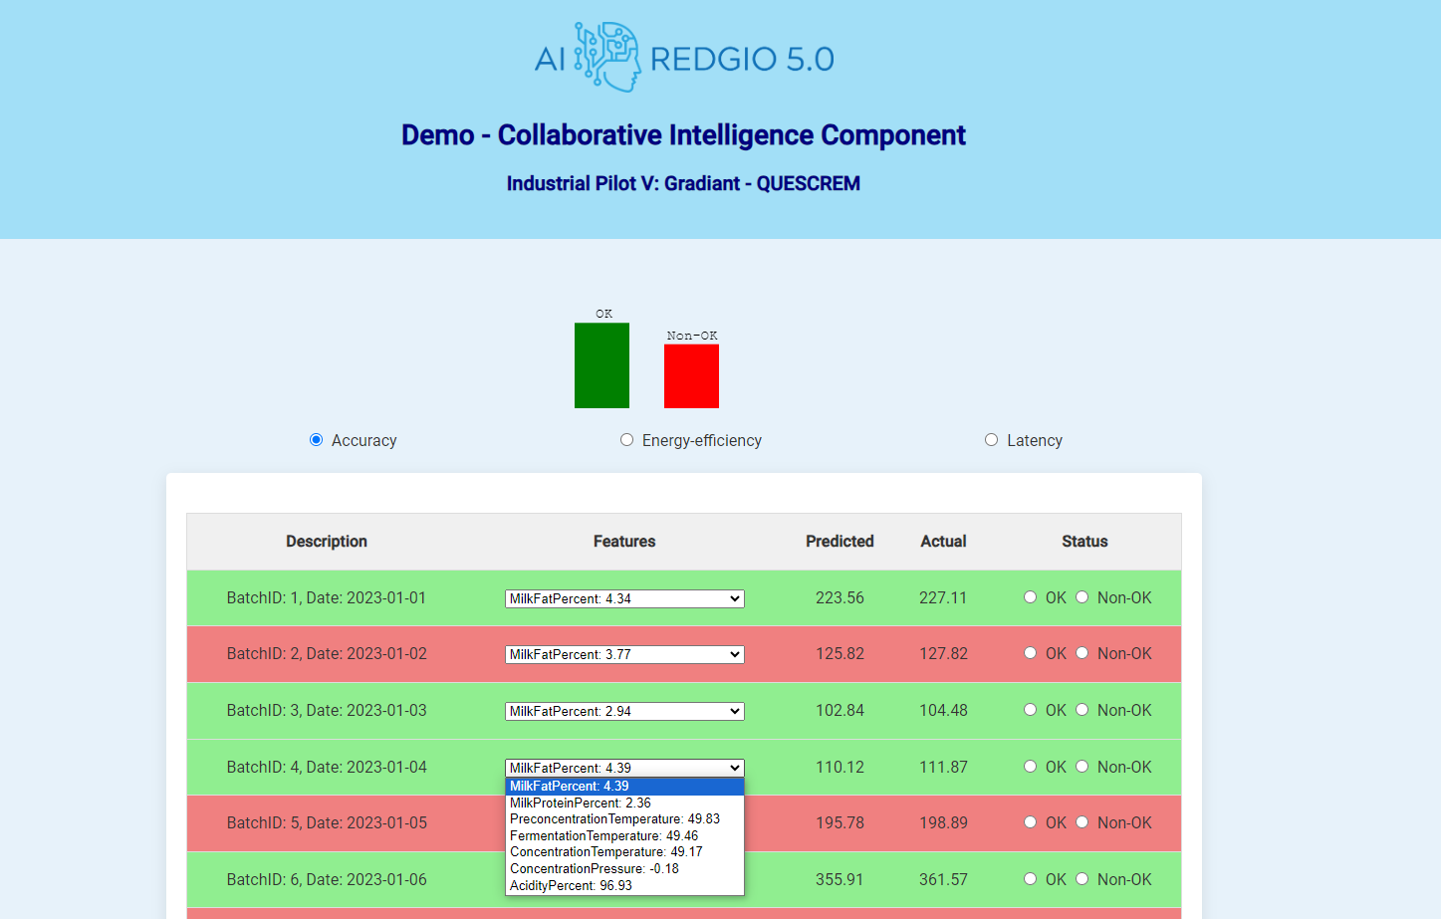Set Batch 4 status to OK
This screenshot has height=919, width=1441.
tap(1031, 767)
